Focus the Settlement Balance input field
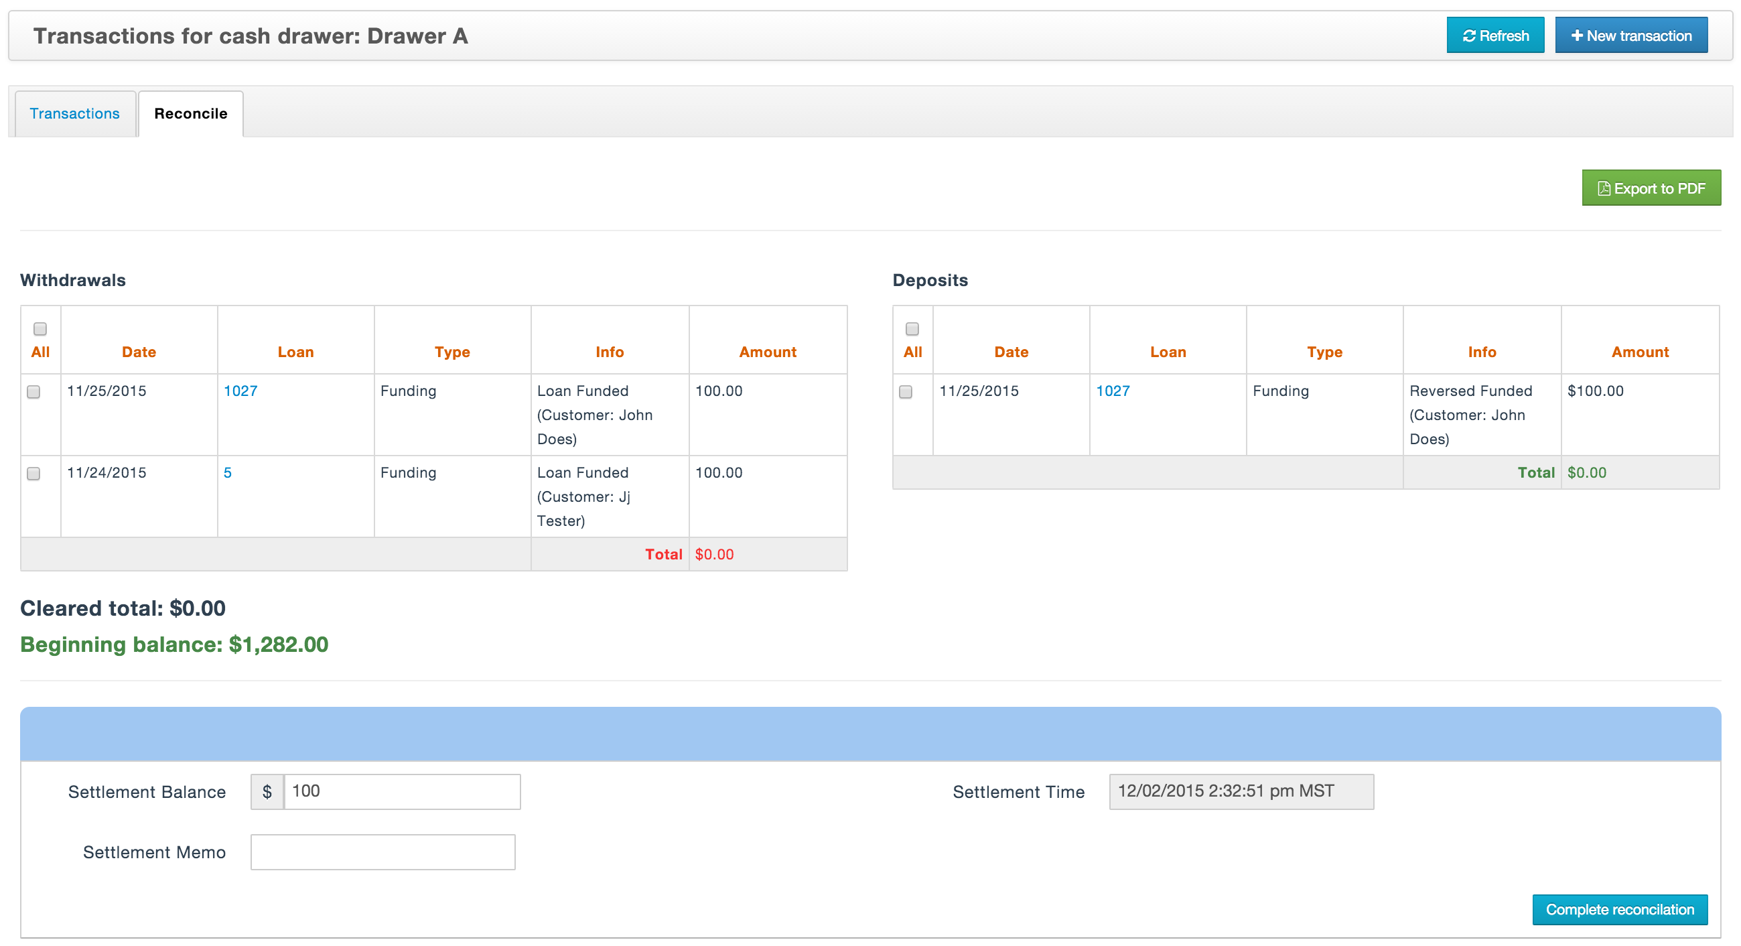The width and height of the screenshot is (1741, 946). click(402, 791)
